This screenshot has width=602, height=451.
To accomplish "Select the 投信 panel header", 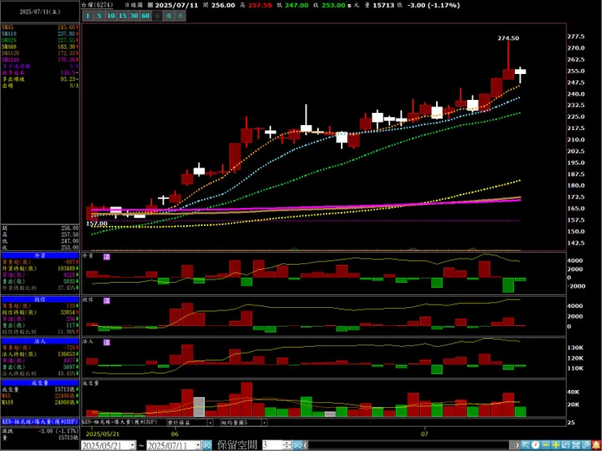I will [40, 300].
